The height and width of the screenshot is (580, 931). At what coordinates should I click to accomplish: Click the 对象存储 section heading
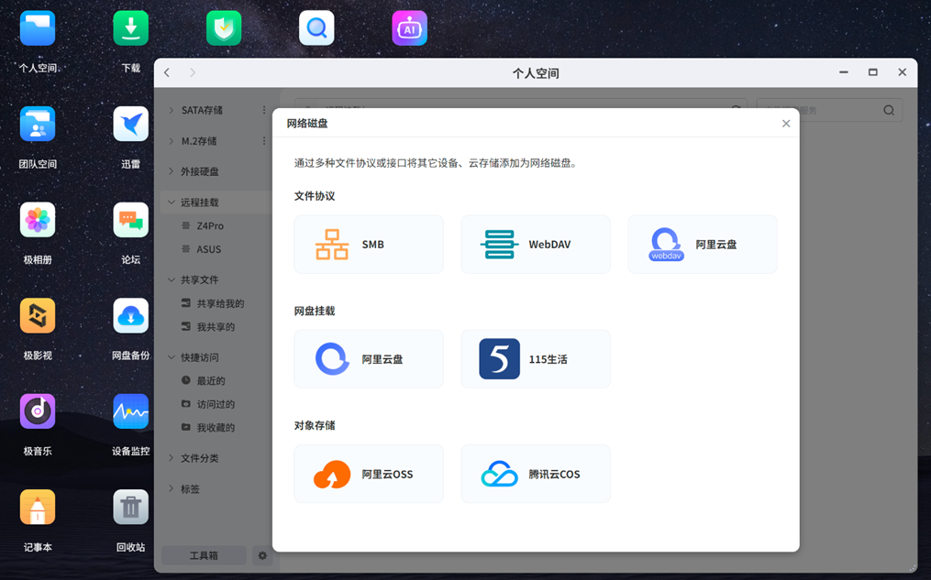click(x=315, y=425)
